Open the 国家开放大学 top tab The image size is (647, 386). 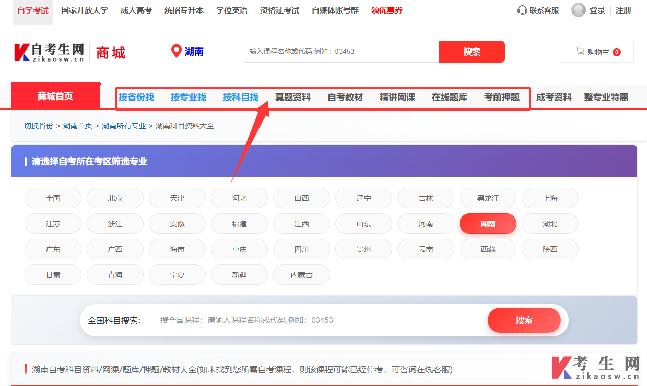85,10
